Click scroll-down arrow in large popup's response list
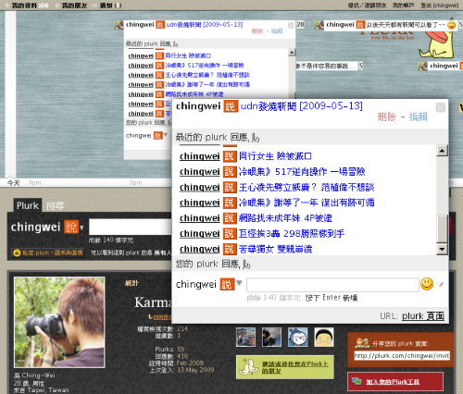This screenshot has height=394, width=463. pyautogui.click(x=442, y=249)
